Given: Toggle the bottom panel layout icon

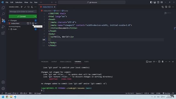Looking at the screenshot, I should click(155, 2).
